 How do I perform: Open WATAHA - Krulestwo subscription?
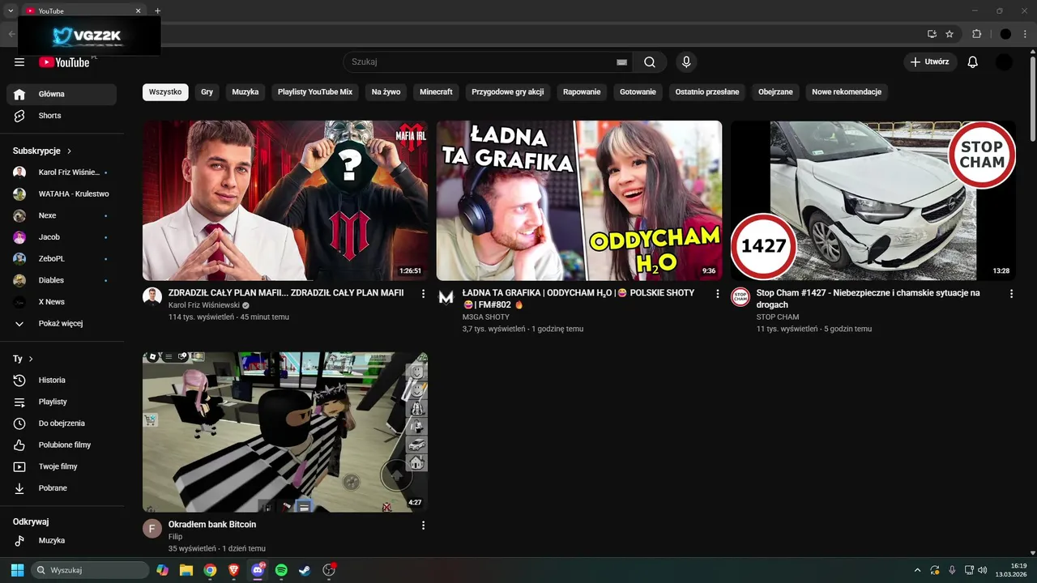tap(62, 194)
